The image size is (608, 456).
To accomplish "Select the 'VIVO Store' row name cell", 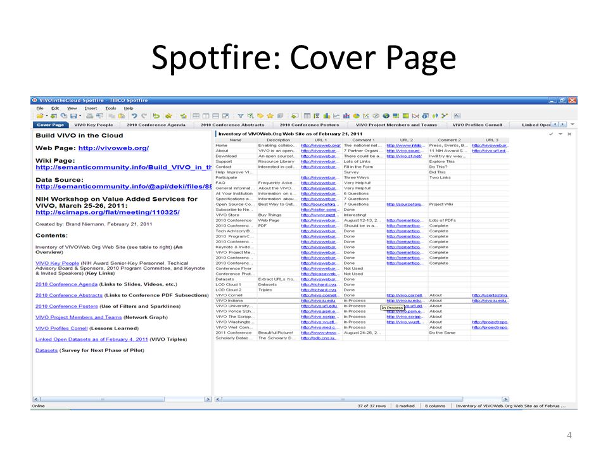I will pyautogui.click(x=236, y=215).
